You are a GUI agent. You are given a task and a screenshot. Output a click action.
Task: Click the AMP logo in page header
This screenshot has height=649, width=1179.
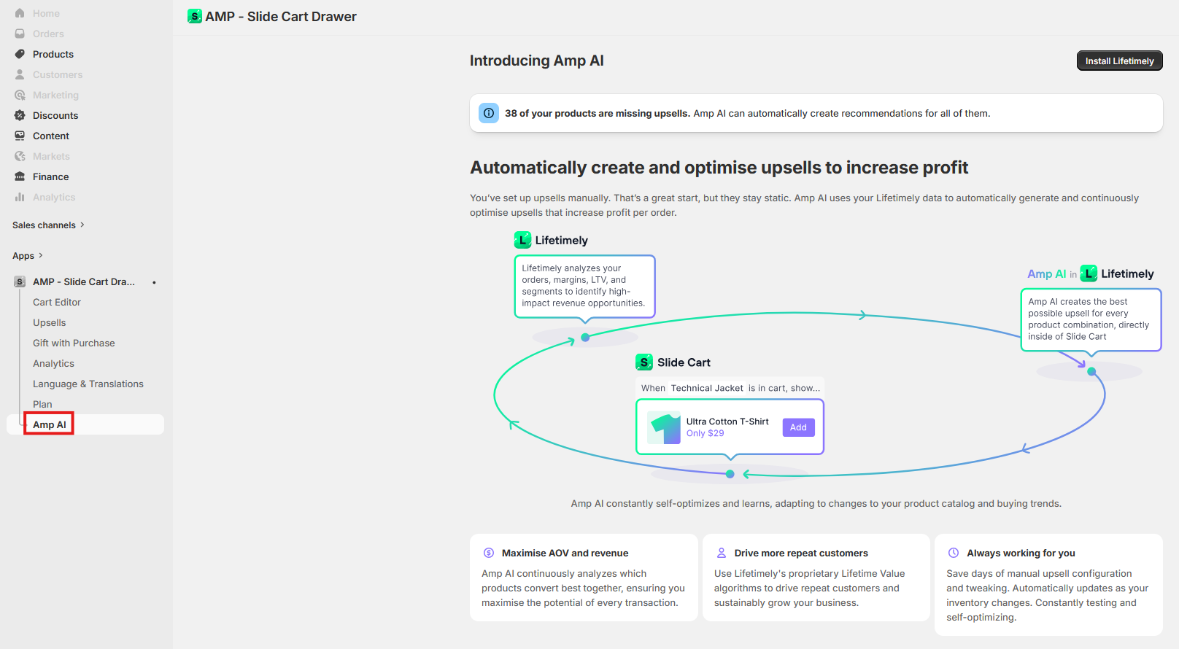coord(195,16)
